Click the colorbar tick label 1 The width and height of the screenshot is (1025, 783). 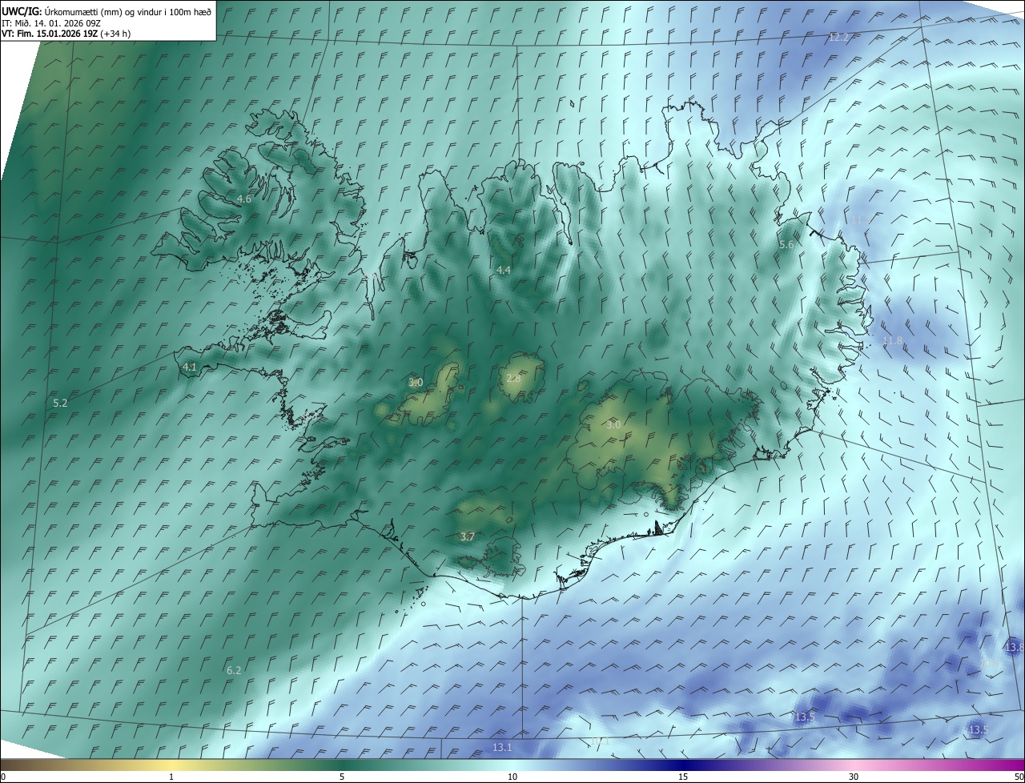[171, 777]
